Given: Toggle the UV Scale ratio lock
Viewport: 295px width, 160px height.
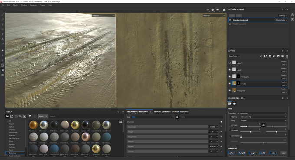Looking at the screenshot, I should (x=263, y=125).
